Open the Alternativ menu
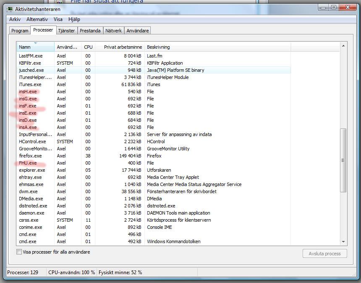Viewport: 361px width, 283px height. [x=37, y=19]
